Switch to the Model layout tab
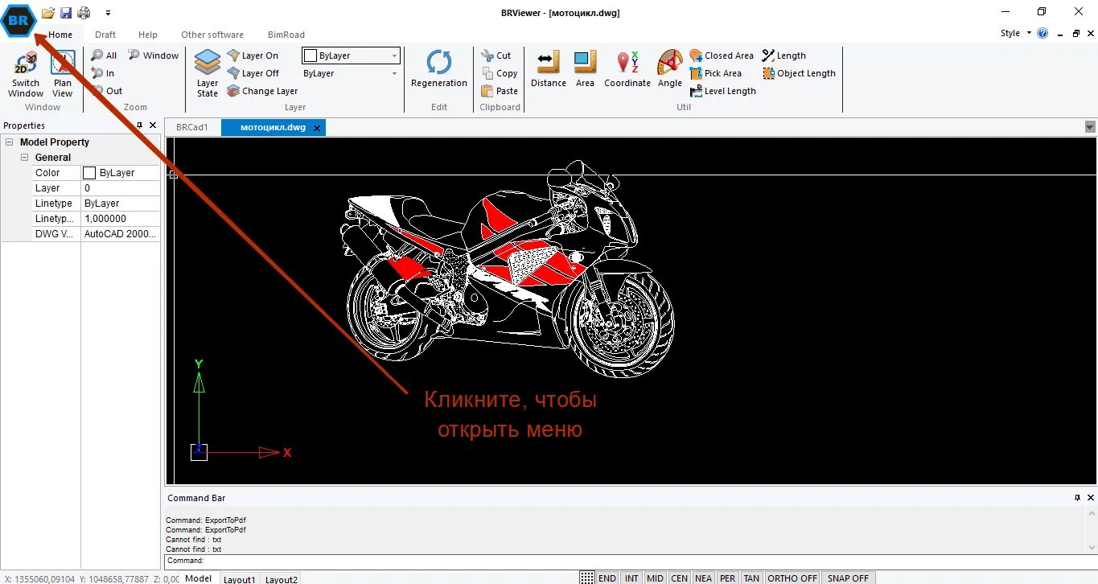 tap(199, 578)
